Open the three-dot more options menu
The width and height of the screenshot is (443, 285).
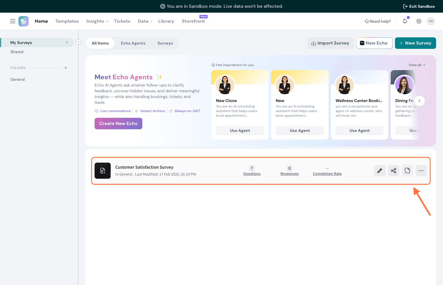click(421, 171)
